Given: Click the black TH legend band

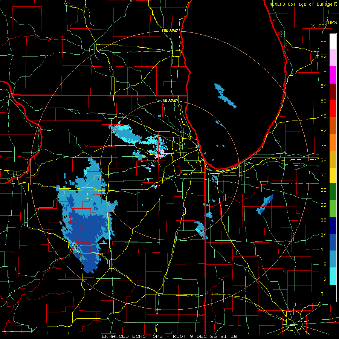Looking at the screenshot, I should [x=333, y=293].
